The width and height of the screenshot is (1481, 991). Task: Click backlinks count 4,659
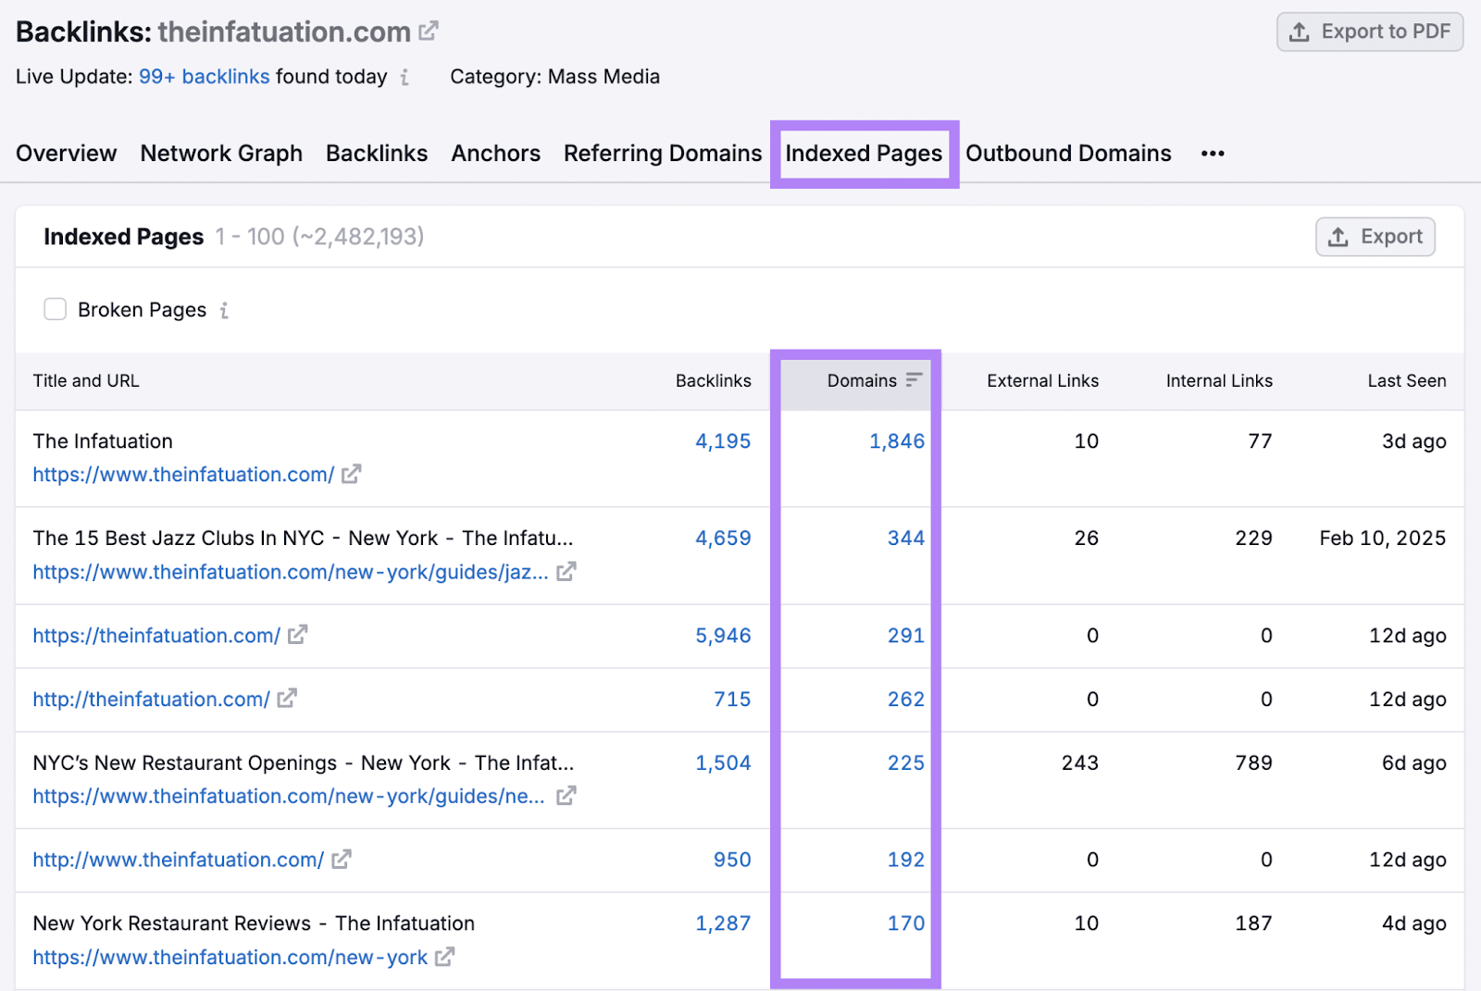click(723, 539)
